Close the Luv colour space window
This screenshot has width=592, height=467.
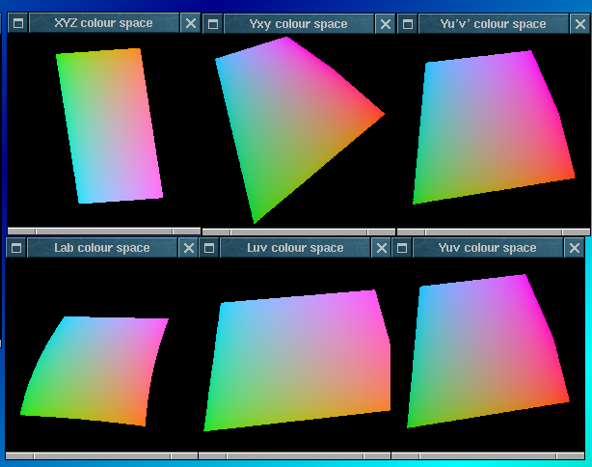pos(381,248)
